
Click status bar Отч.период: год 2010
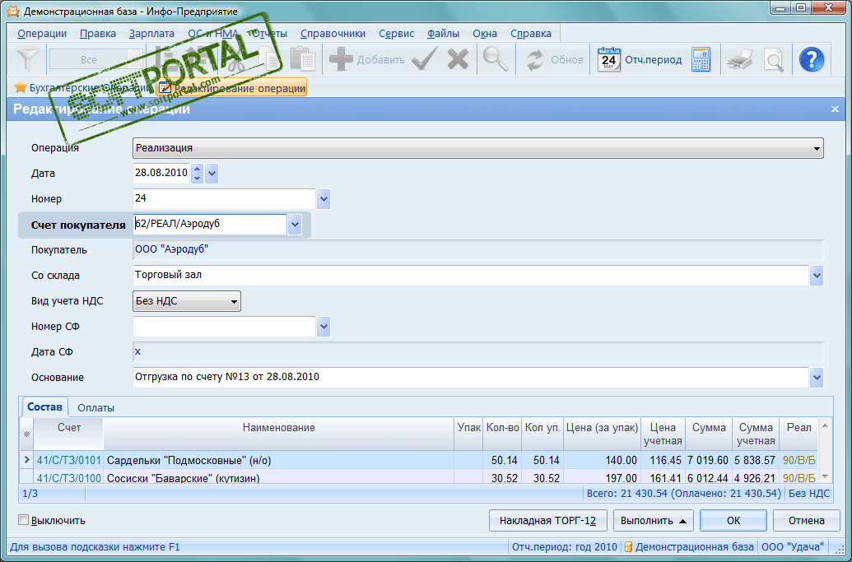pos(565,547)
